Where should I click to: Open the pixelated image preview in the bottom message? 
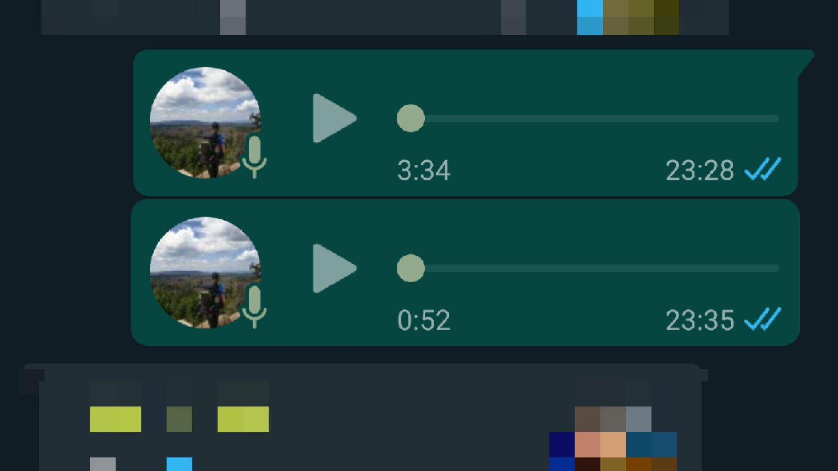click(613, 439)
